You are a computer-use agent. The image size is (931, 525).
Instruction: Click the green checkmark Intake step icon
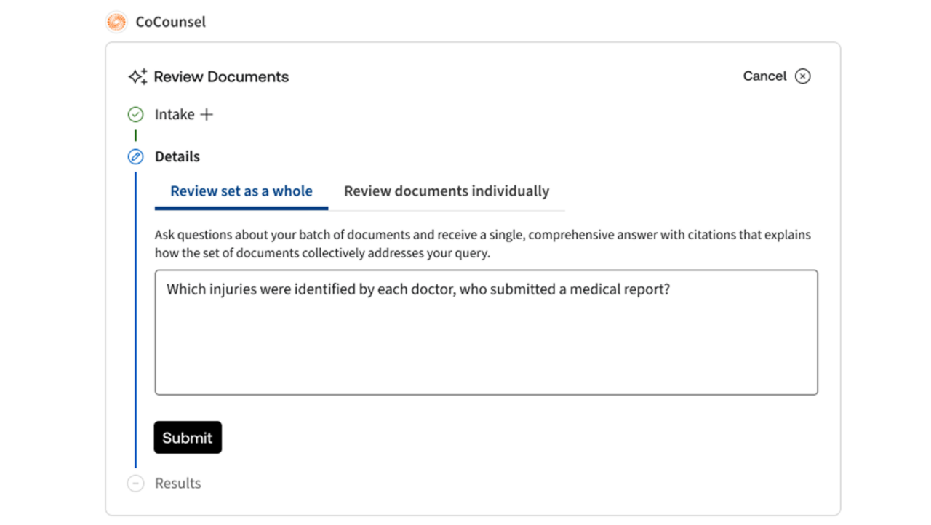[135, 114]
